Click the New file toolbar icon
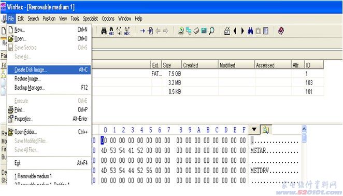The height and width of the screenshot is (196, 343). click(x=4, y=31)
